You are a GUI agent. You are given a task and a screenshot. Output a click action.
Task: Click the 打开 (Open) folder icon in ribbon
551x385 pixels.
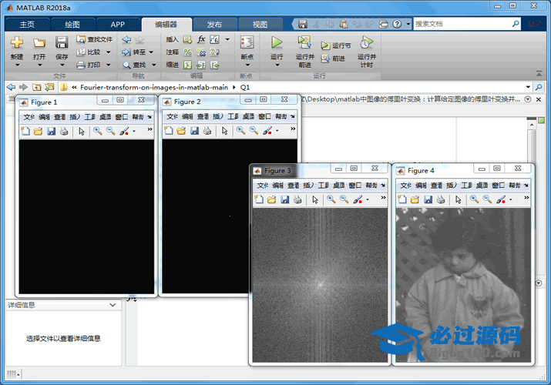39,43
